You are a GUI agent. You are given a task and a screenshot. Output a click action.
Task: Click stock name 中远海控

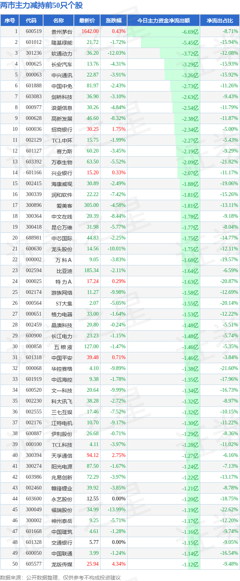click(62, 379)
